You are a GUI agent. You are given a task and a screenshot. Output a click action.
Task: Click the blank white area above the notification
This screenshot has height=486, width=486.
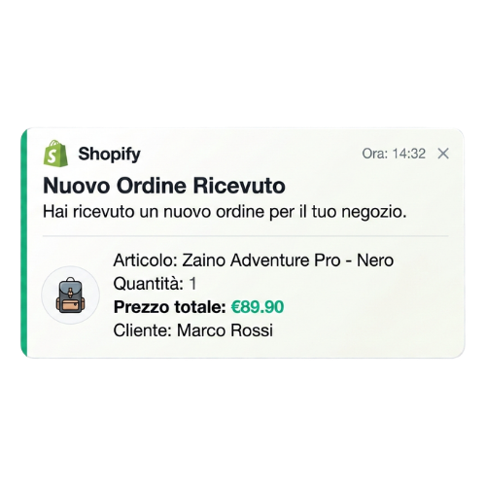coord(243,63)
